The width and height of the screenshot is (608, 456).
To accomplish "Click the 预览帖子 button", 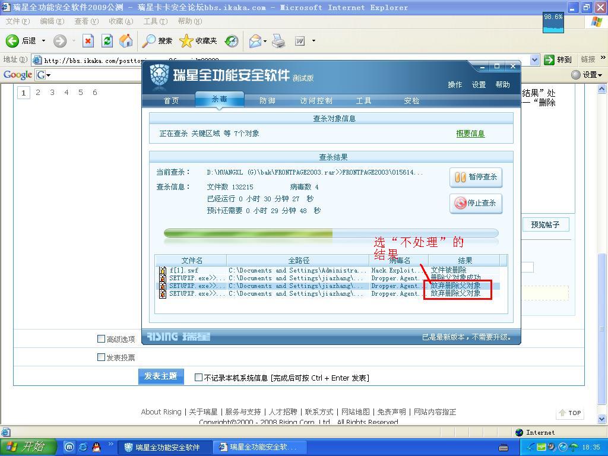I will click(x=545, y=224).
